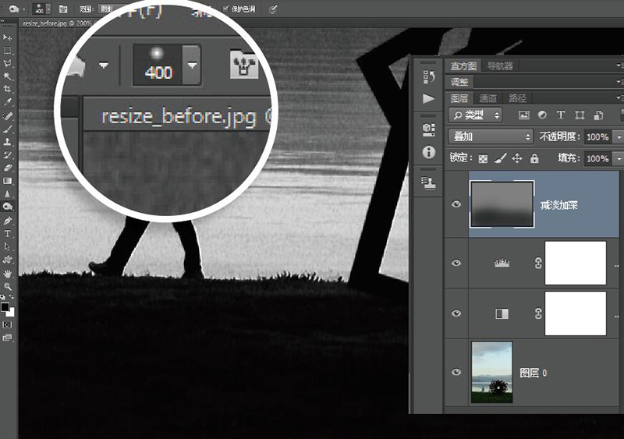Image resolution: width=624 pixels, height=439 pixels.
Task: Open the 不透明度 opacity slider arrow
Action: pos(619,136)
